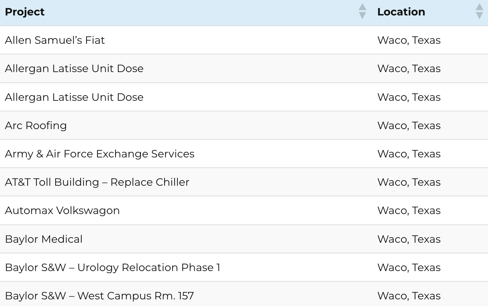Viewport: 488px width, 306px height.
Task: Click the location cell for Allen Samuel's Fiat
Action: click(409, 40)
